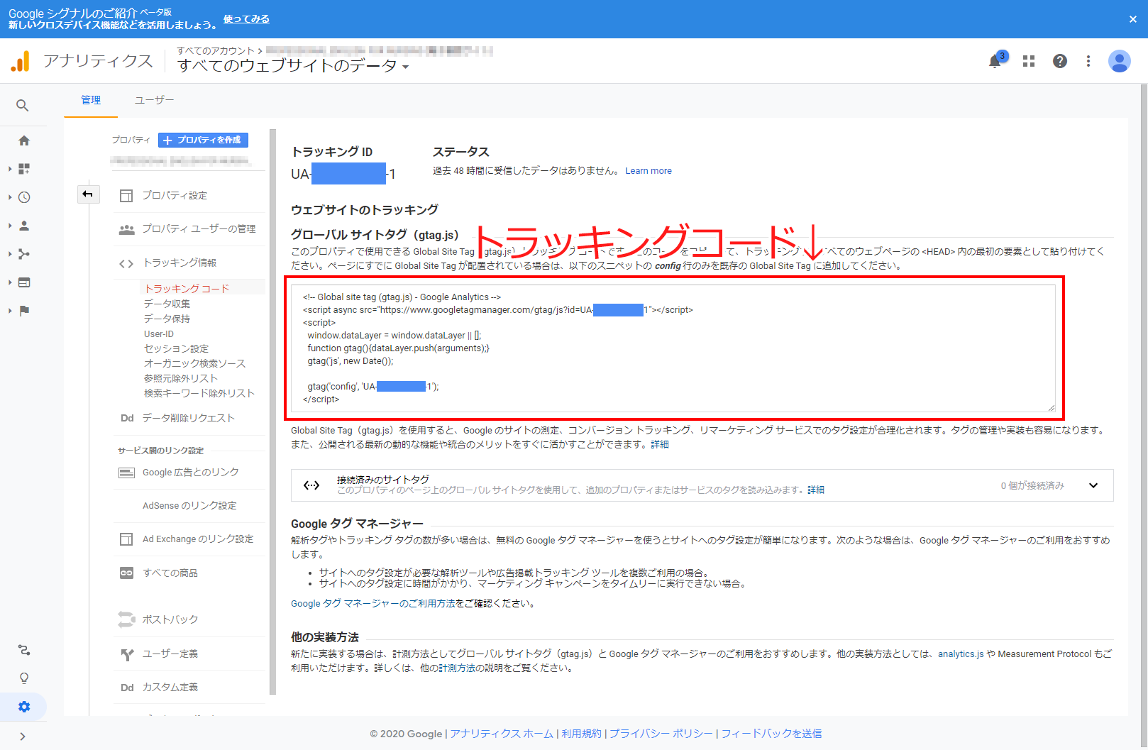Viewport: 1148px width, 750px height.
Task: Open the すべてのウェブサイトのデータ view selector
Action: click(x=293, y=66)
